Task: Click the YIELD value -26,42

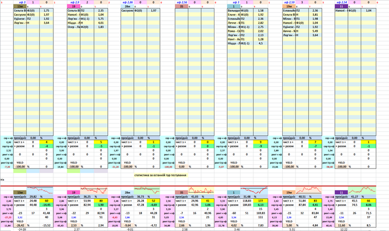Action: 20,225
